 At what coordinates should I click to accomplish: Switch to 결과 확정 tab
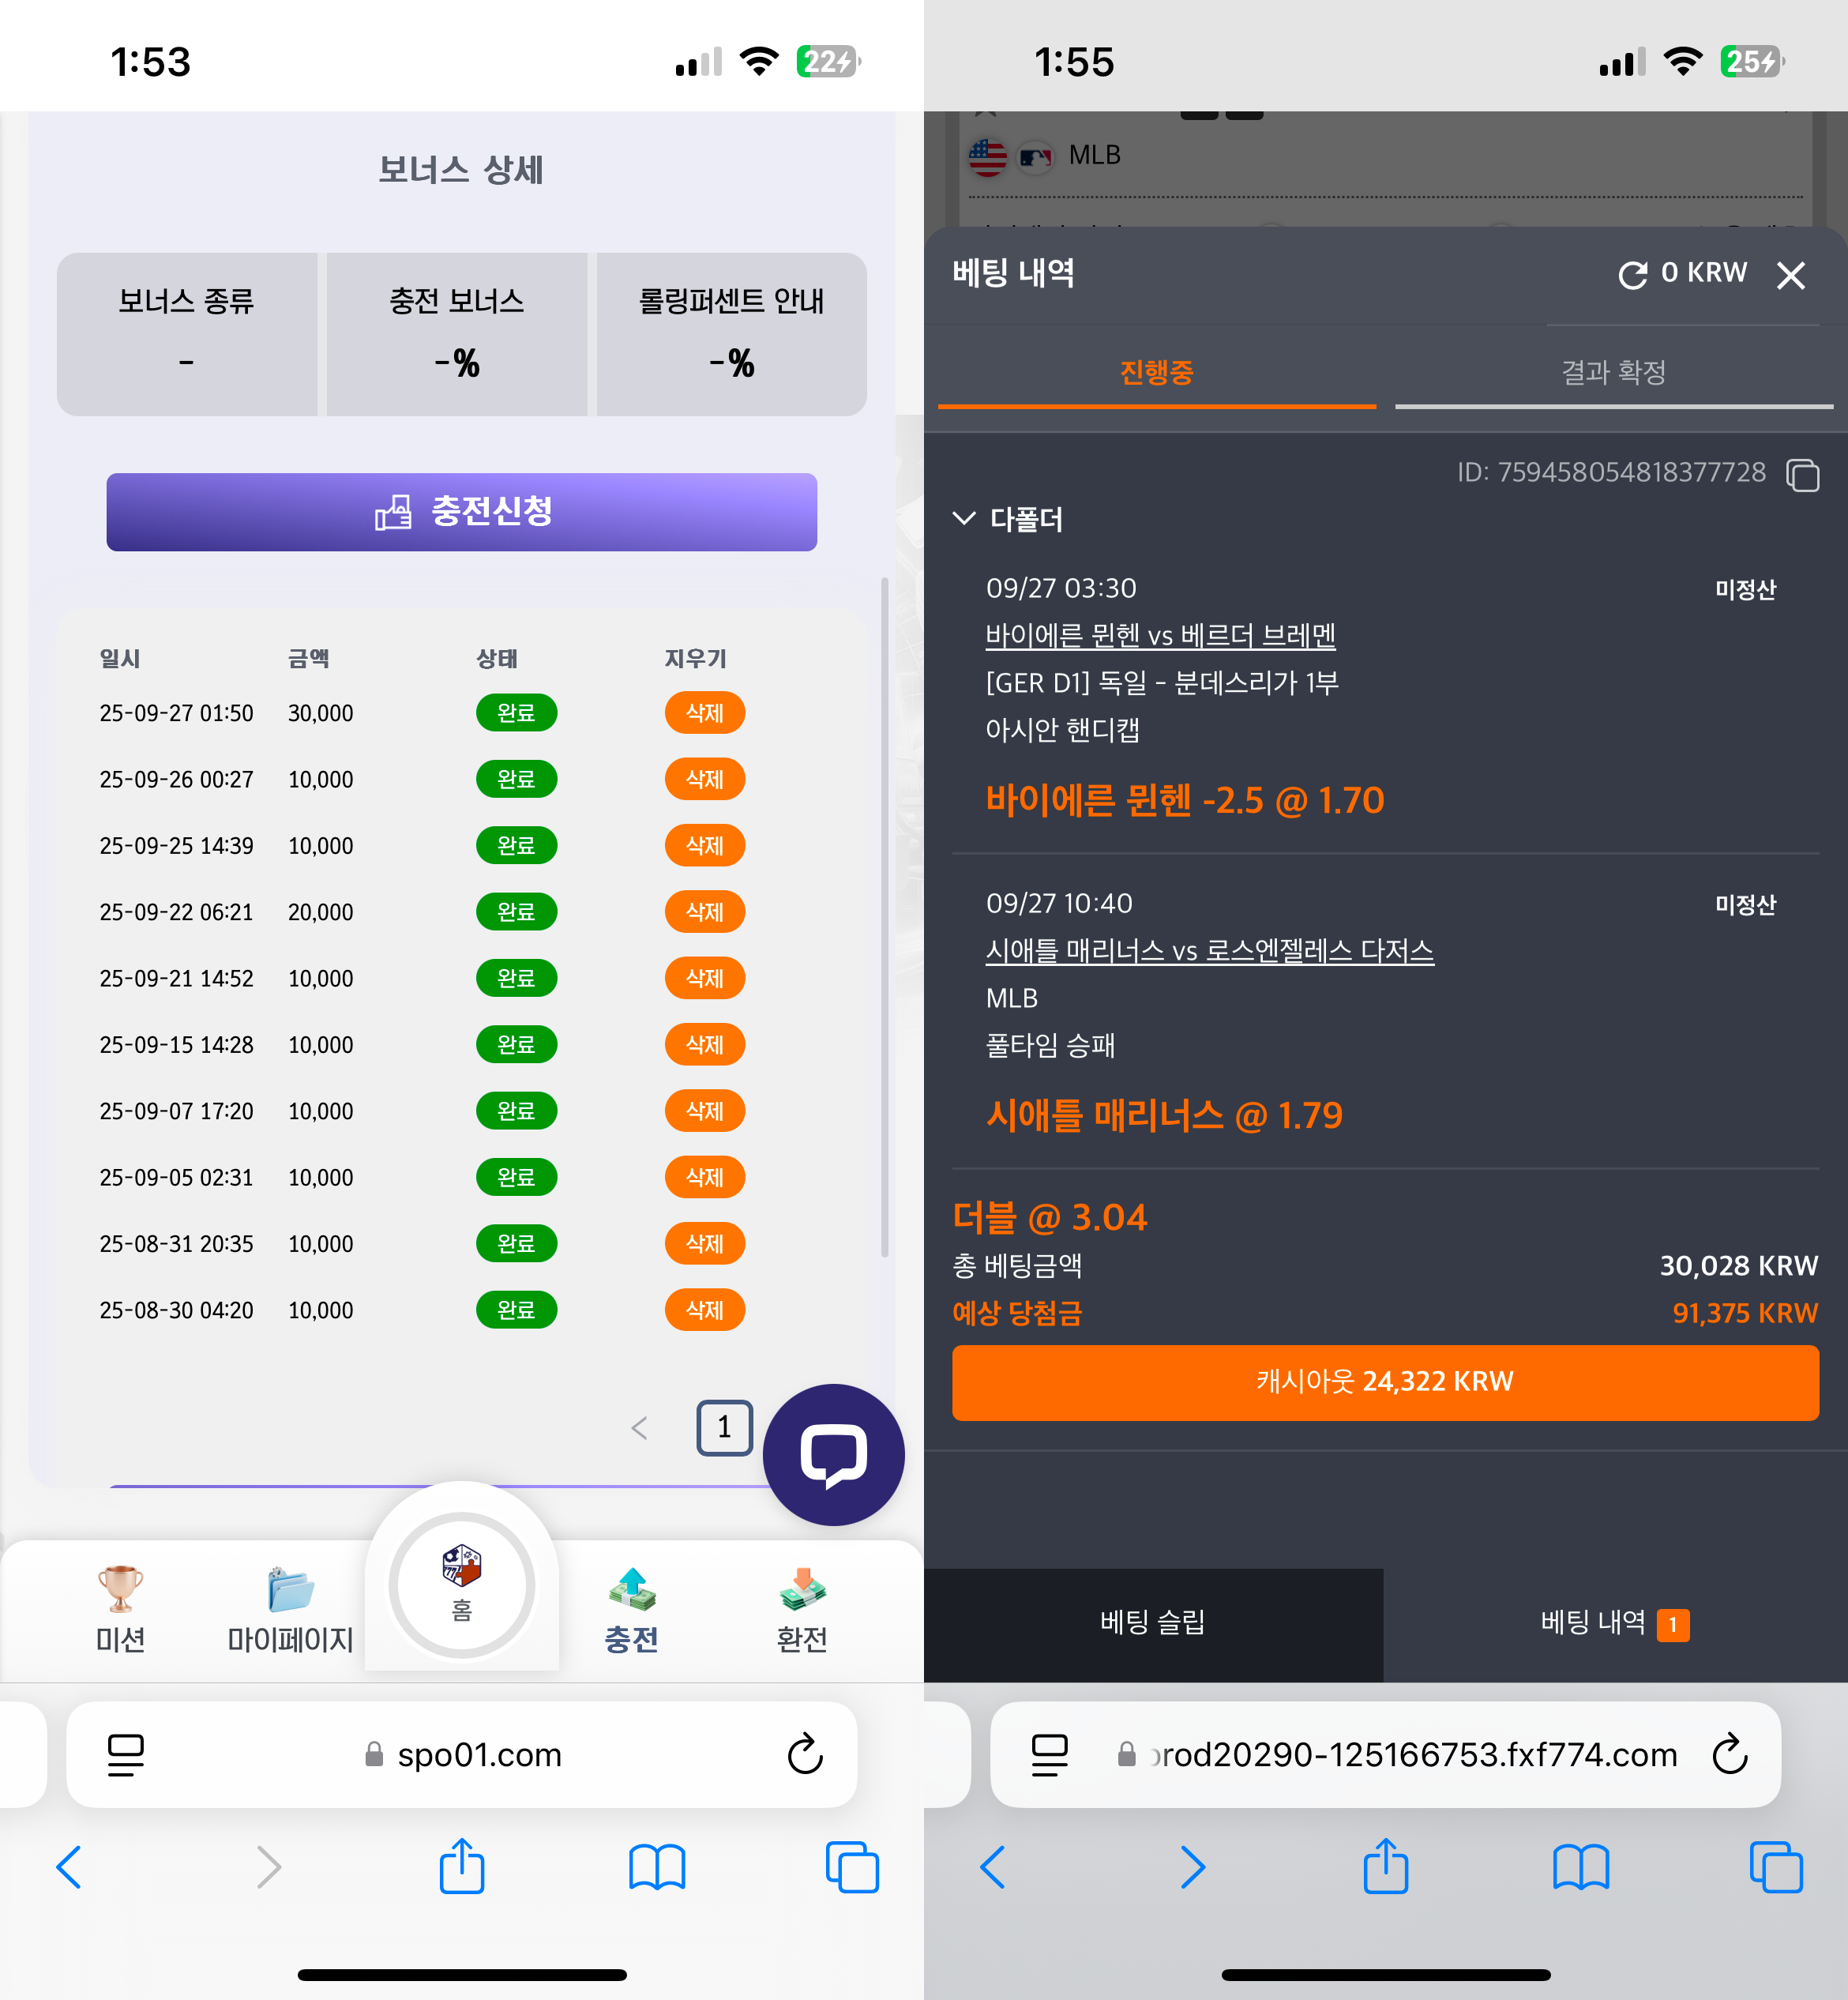pos(1613,373)
